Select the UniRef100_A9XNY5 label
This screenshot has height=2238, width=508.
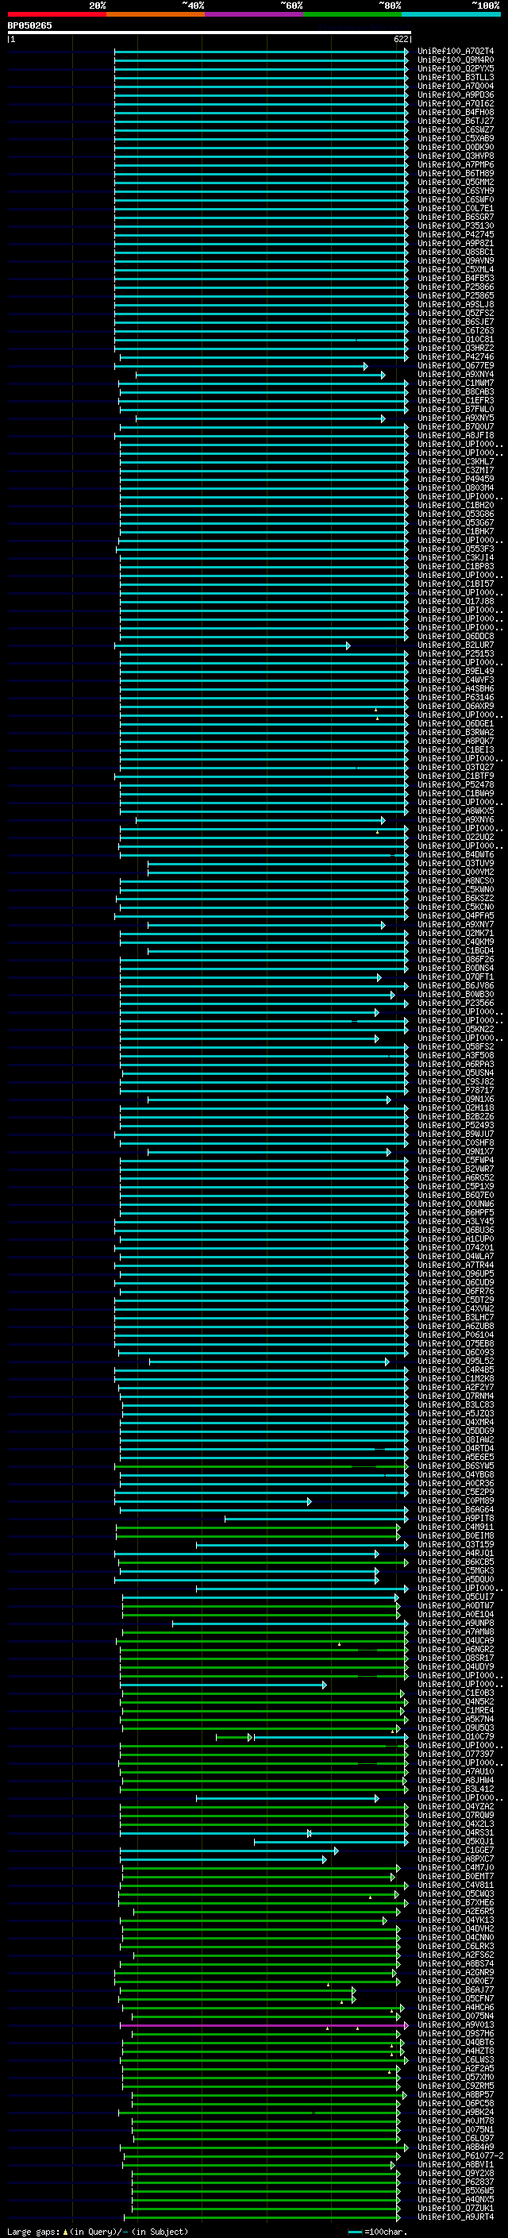pyautogui.click(x=456, y=418)
